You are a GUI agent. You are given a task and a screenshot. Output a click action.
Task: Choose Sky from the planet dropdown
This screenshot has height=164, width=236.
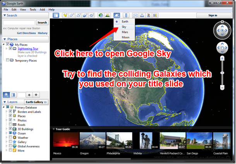coord(124,27)
